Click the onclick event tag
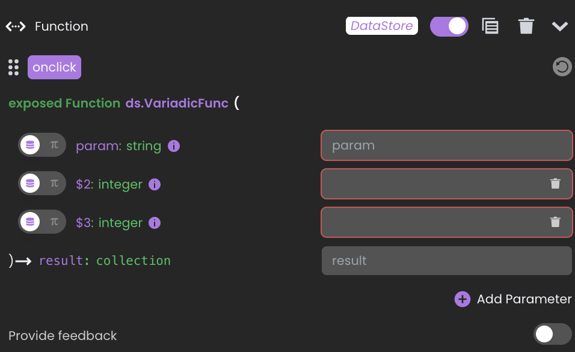The image size is (575, 352). [x=54, y=67]
